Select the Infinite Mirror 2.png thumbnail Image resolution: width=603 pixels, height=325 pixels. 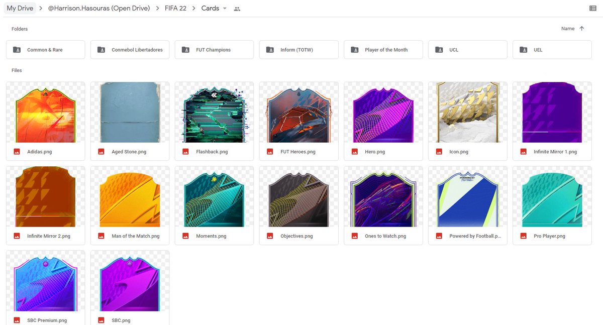(46, 196)
